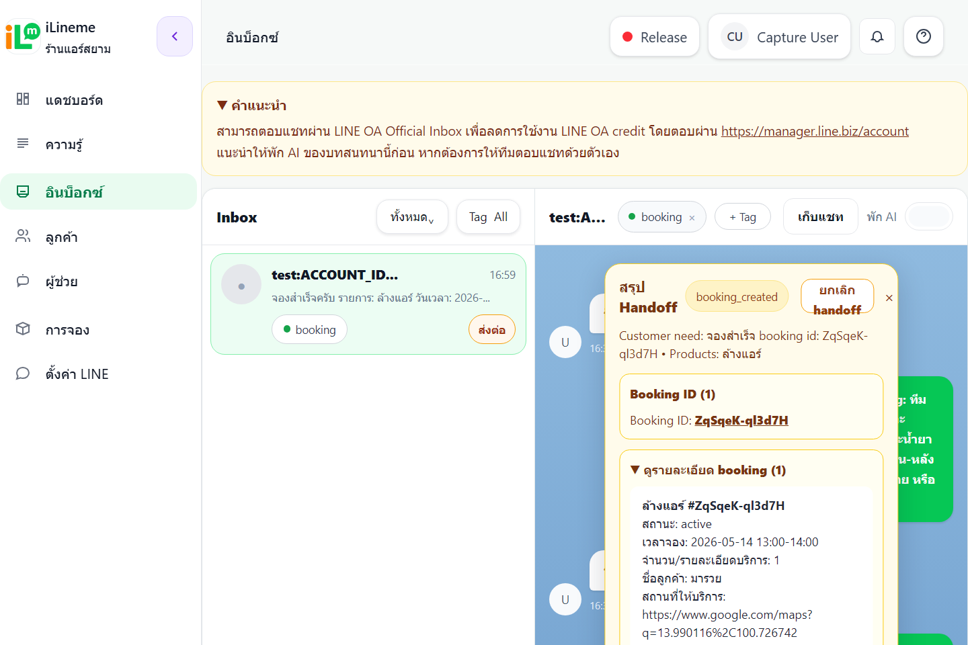
Task: Click Booking ID (1) heading
Action: click(x=672, y=394)
